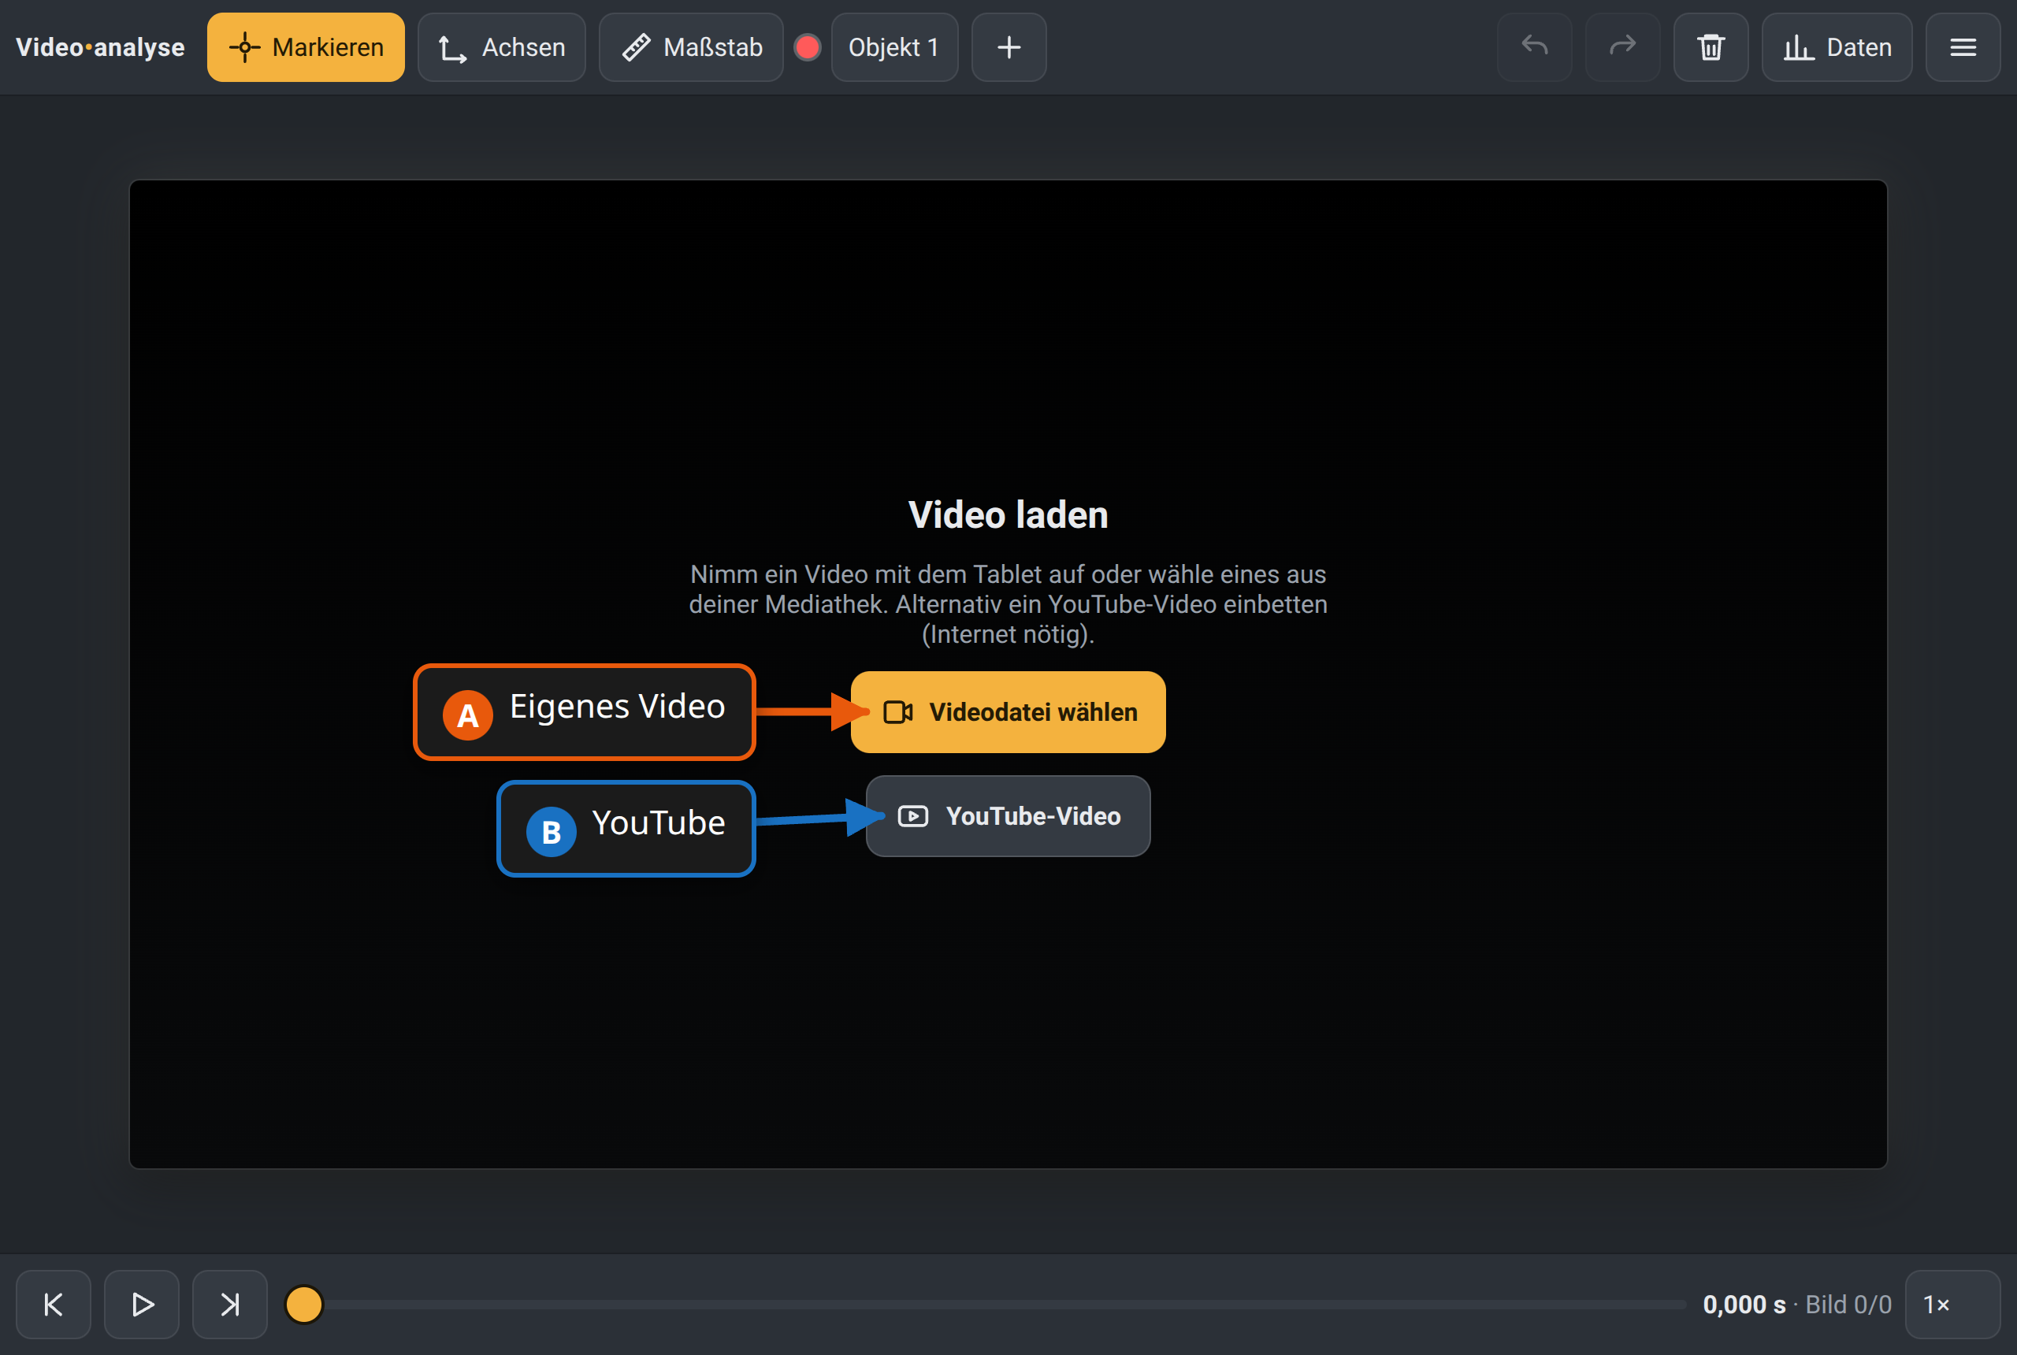The width and height of the screenshot is (2017, 1355).
Task: Open the Daten panel
Action: tap(1837, 47)
